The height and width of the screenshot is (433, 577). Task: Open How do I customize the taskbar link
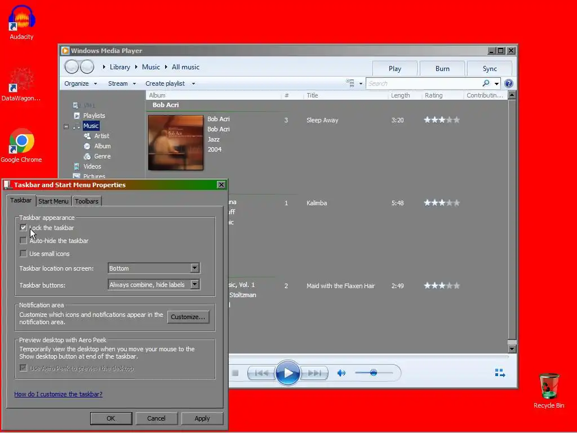58,394
